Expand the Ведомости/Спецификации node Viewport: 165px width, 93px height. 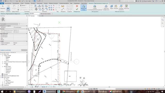point(1,76)
